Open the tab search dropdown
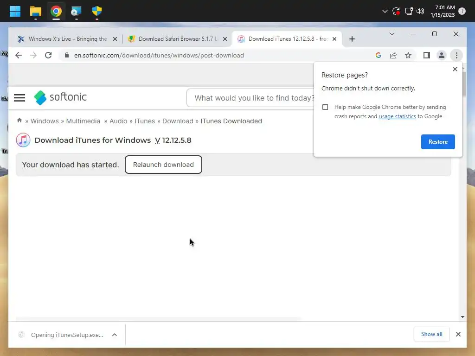 point(392,34)
